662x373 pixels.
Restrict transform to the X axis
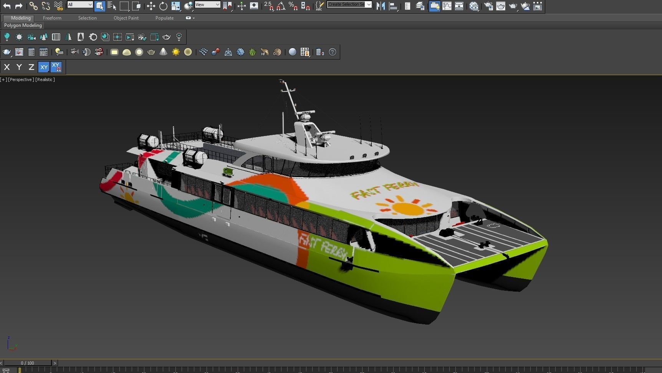pyautogui.click(x=7, y=67)
